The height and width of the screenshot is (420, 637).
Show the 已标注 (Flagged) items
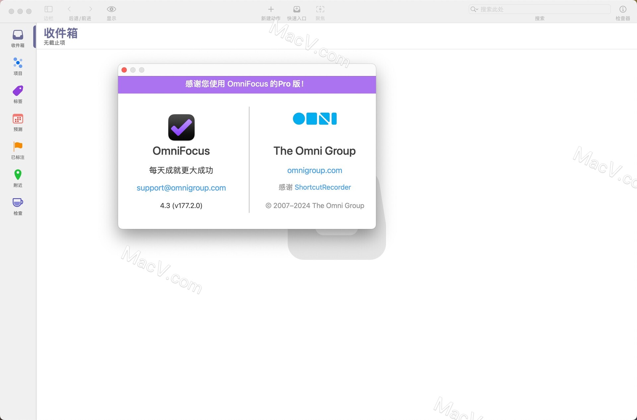(18, 150)
